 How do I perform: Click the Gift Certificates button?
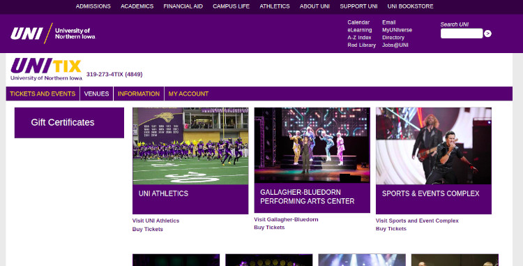click(x=69, y=122)
